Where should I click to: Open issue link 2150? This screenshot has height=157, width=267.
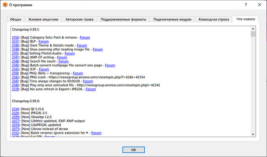coord(15,37)
